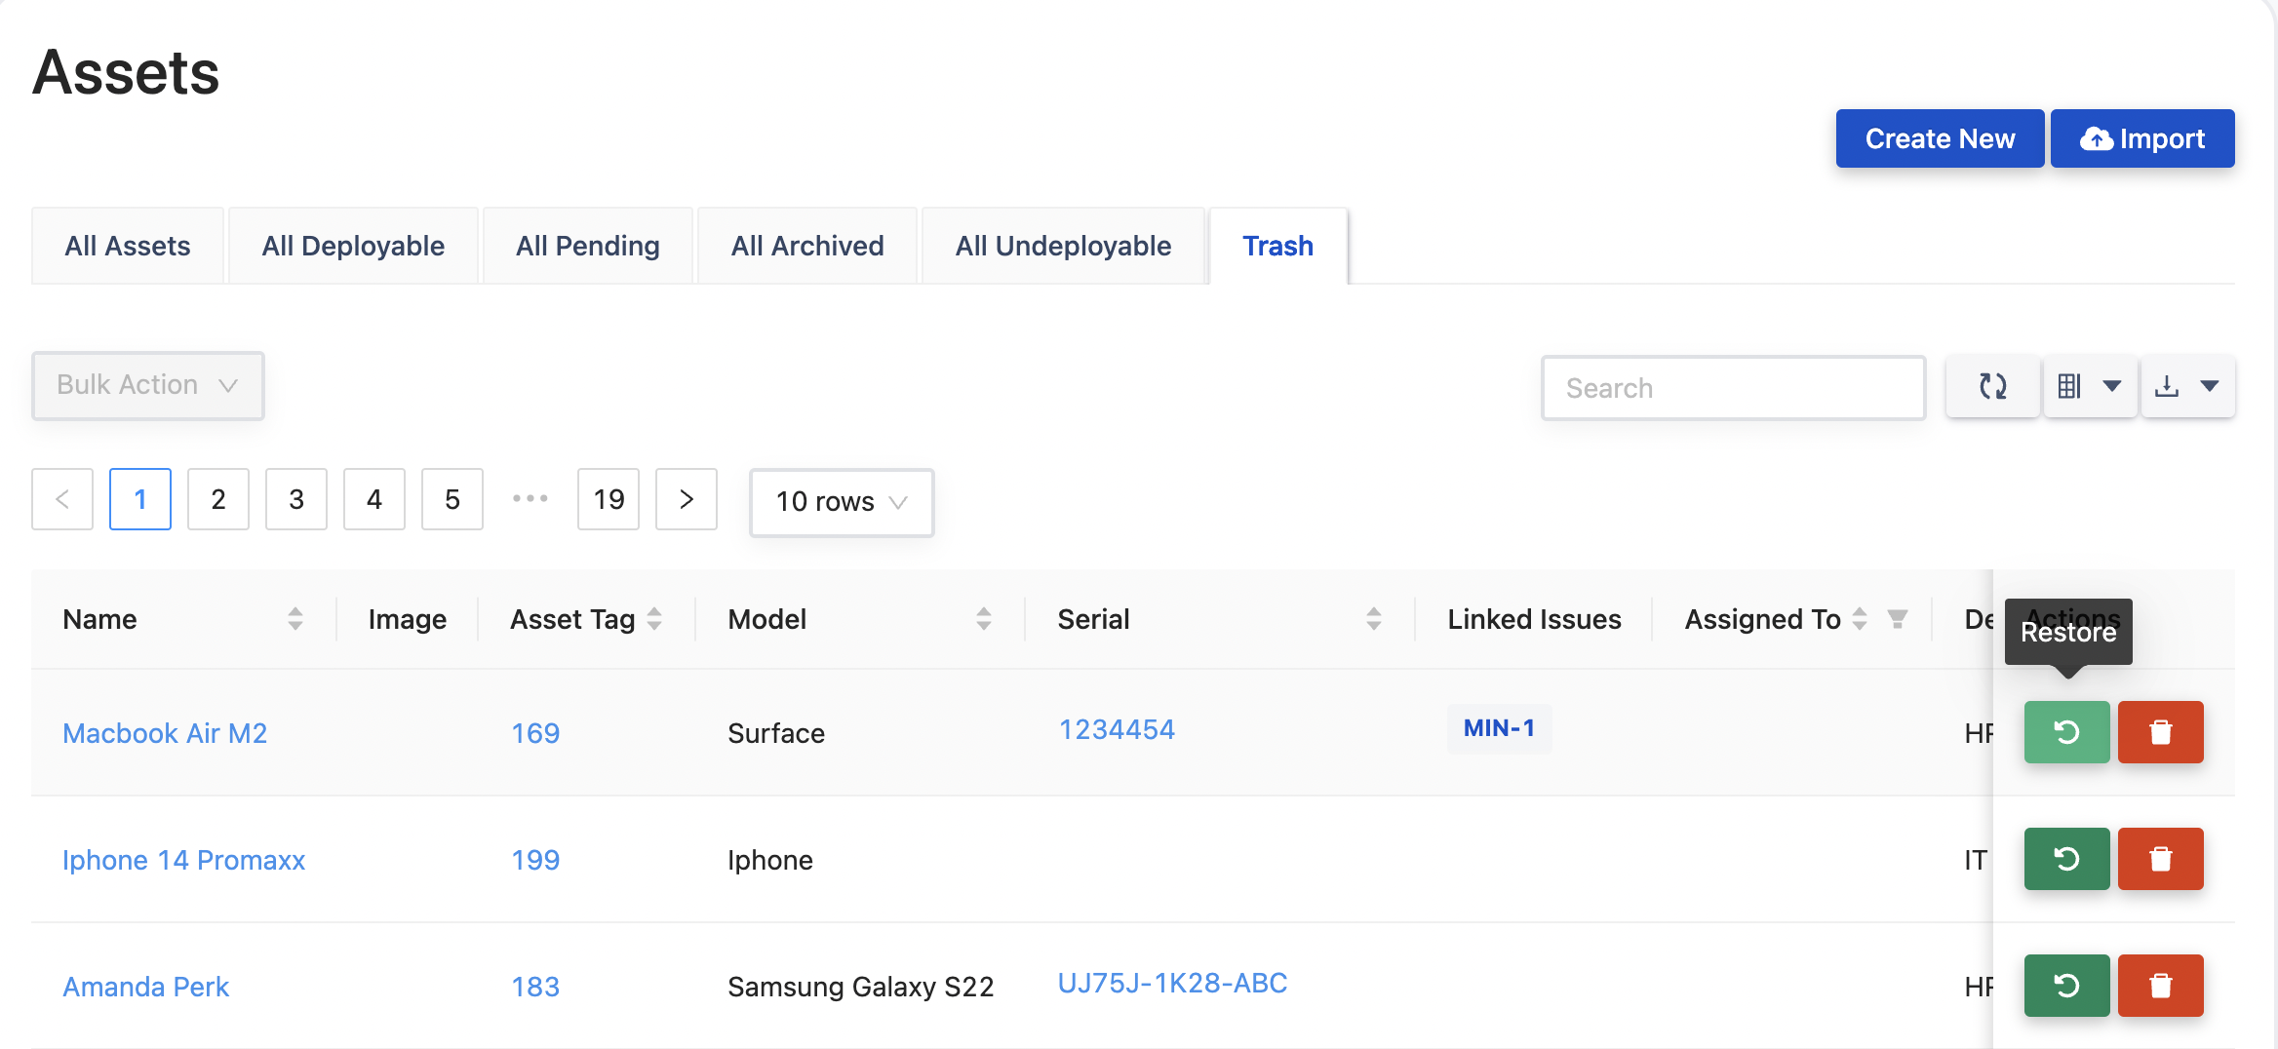
Task: Open the export options dropdown arrow
Action: click(x=2210, y=386)
